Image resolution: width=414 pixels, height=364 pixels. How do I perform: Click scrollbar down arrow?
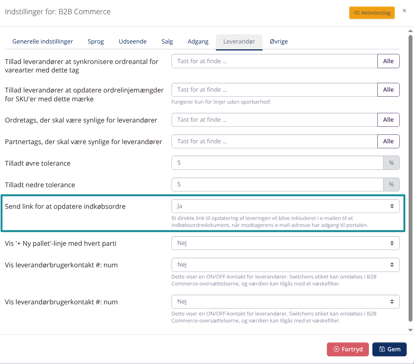click(410, 330)
